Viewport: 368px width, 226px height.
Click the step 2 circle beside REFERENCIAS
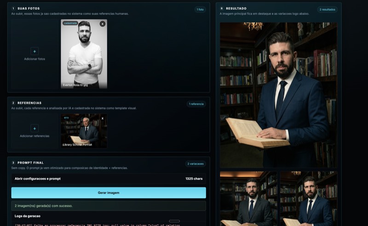[13, 103]
